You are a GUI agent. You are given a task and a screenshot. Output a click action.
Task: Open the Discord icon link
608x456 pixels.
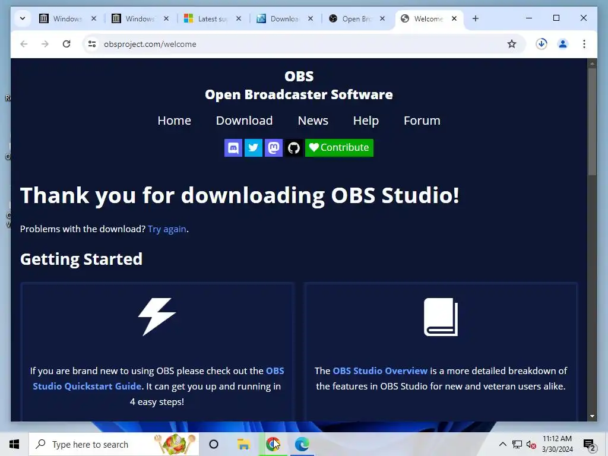[233, 148]
